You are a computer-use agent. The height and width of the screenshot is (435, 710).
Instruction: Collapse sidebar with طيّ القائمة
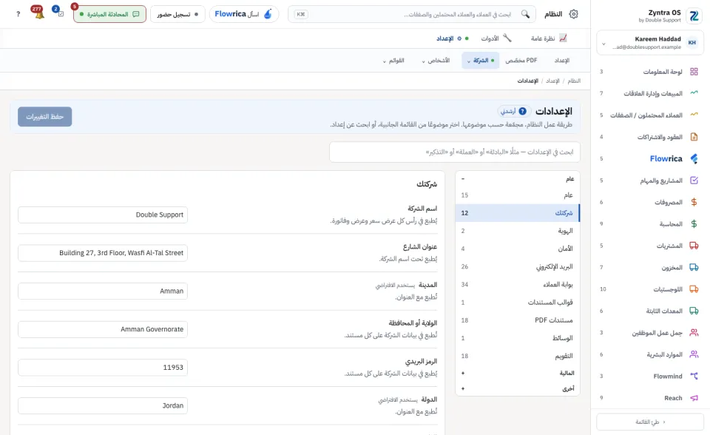coord(650,422)
